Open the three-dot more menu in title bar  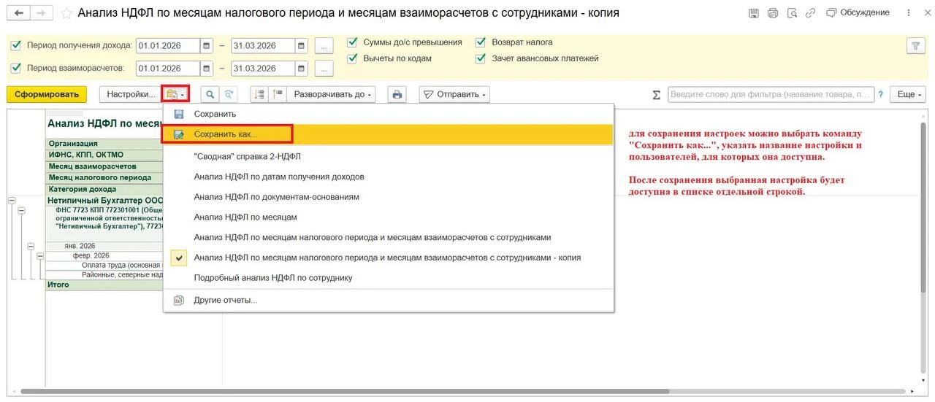[x=909, y=13]
